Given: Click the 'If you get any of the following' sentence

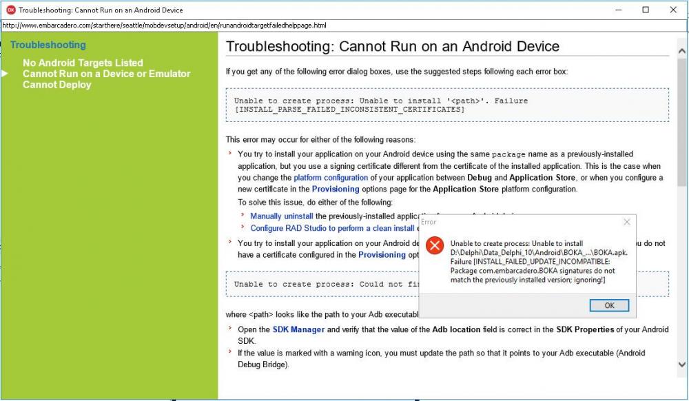Looking at the screenshot, I should (397, 71).
